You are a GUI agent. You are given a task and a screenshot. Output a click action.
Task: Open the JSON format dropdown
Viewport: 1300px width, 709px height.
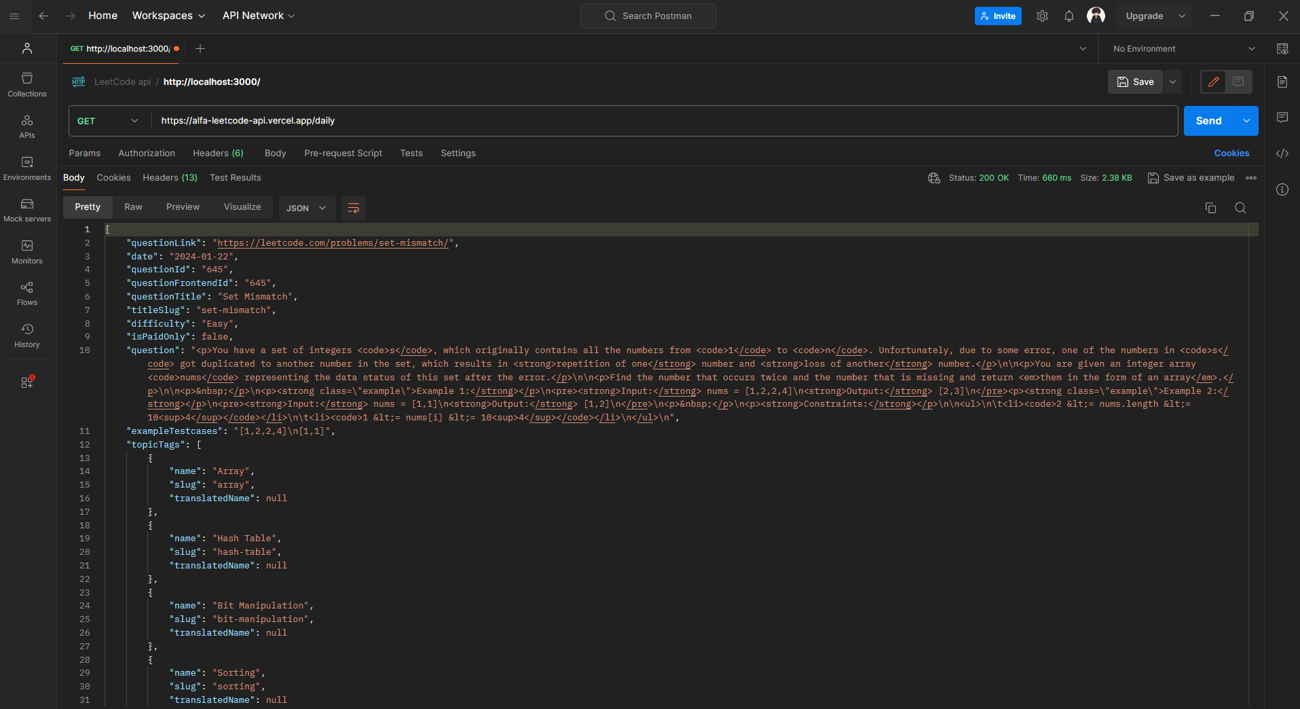pos(306,208)
